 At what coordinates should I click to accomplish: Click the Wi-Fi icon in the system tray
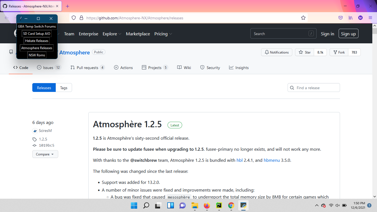pos(331,205)
